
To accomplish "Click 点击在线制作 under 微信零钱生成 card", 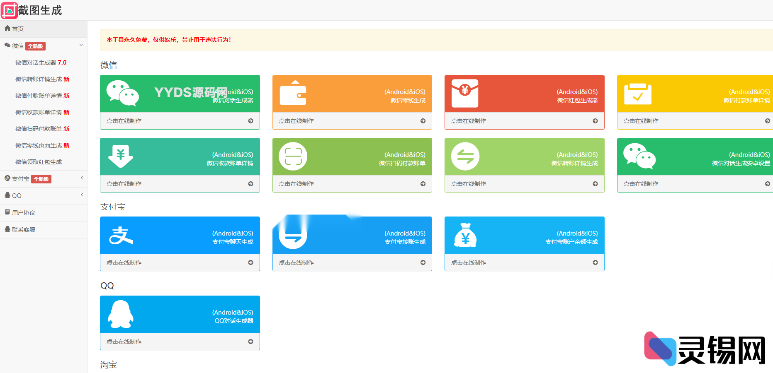I will click(352, 121).
